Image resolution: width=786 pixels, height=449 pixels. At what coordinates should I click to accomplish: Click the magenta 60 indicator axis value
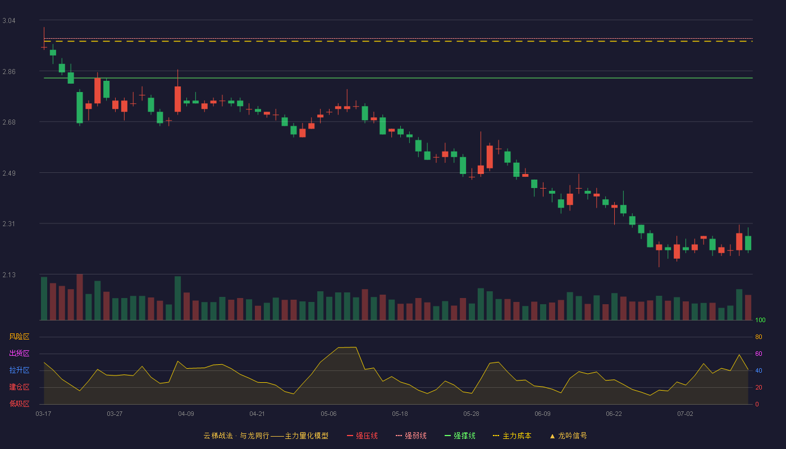(758, 354)
